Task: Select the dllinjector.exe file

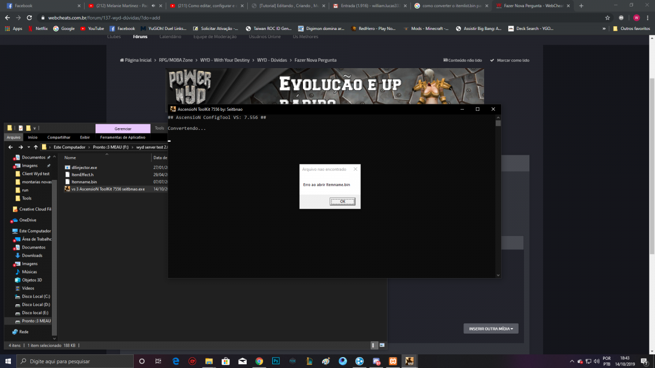Action: [x=84, y=167]
